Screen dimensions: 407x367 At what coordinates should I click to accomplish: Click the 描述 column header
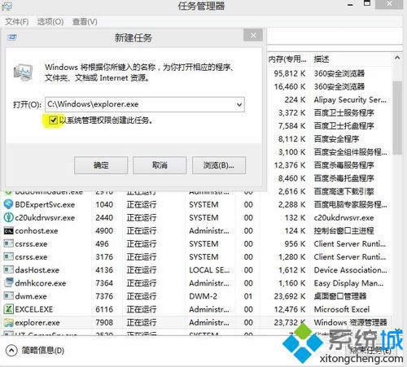[322, 59]
